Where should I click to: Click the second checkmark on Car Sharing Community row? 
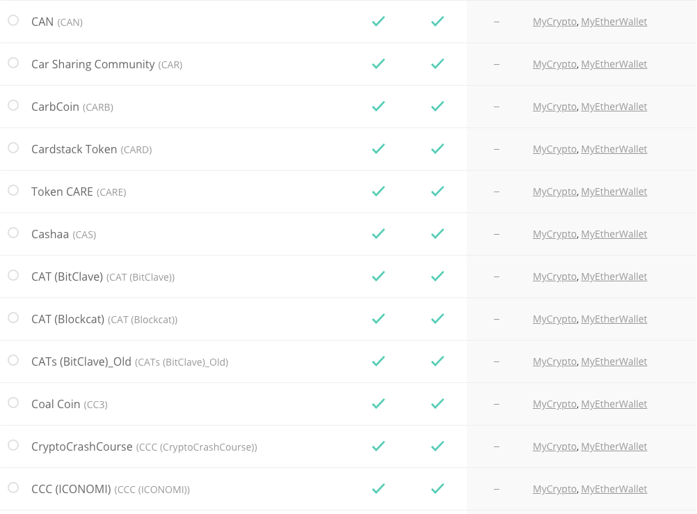[438, 63]
